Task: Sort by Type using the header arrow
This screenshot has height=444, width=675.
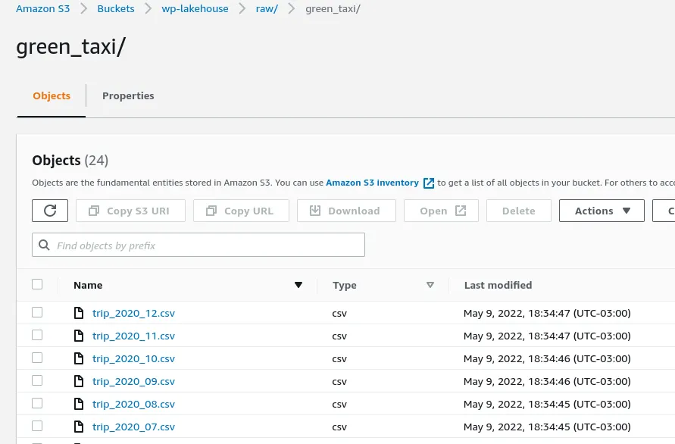Action: pos(430,285)
